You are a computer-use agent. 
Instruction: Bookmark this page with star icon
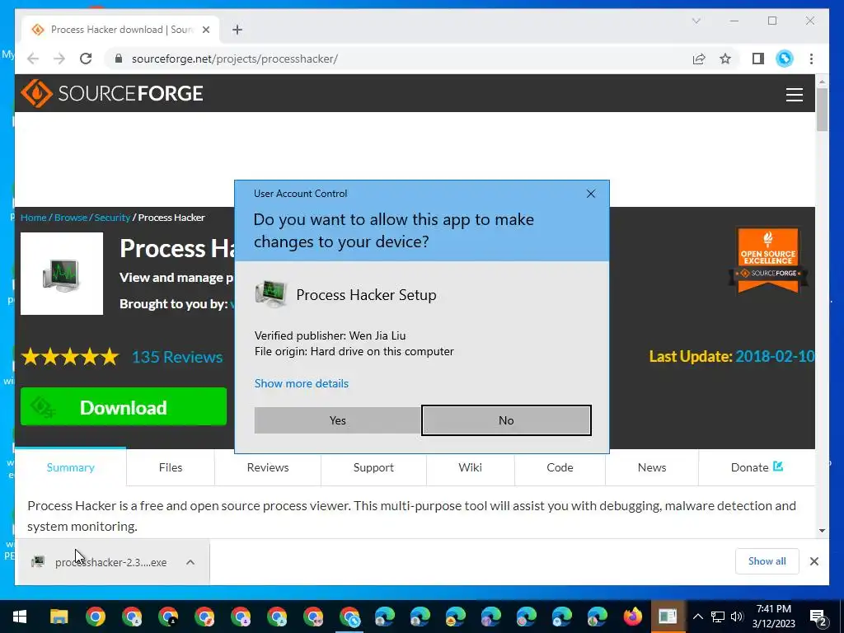[725, 59]
